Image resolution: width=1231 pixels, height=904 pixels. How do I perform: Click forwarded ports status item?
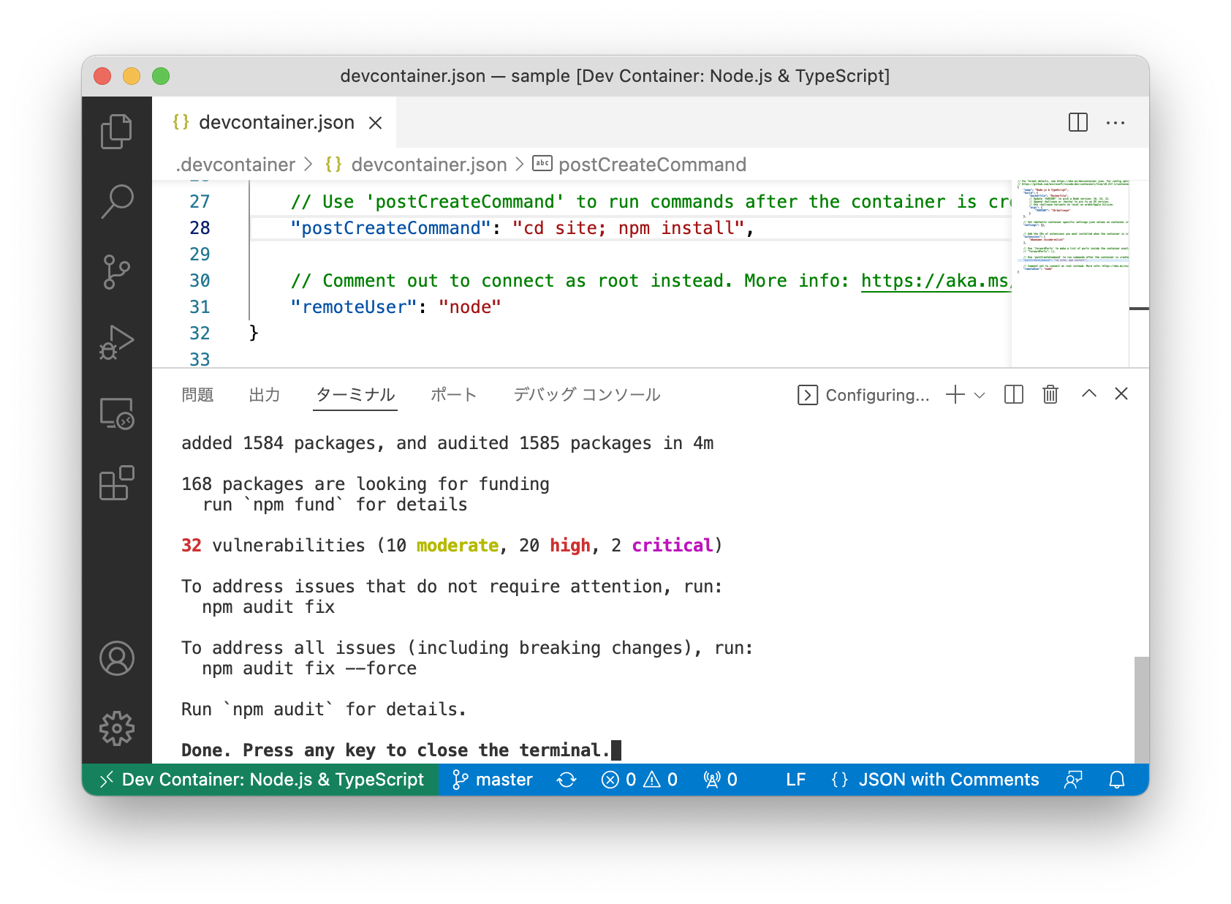tap(720, 780)
